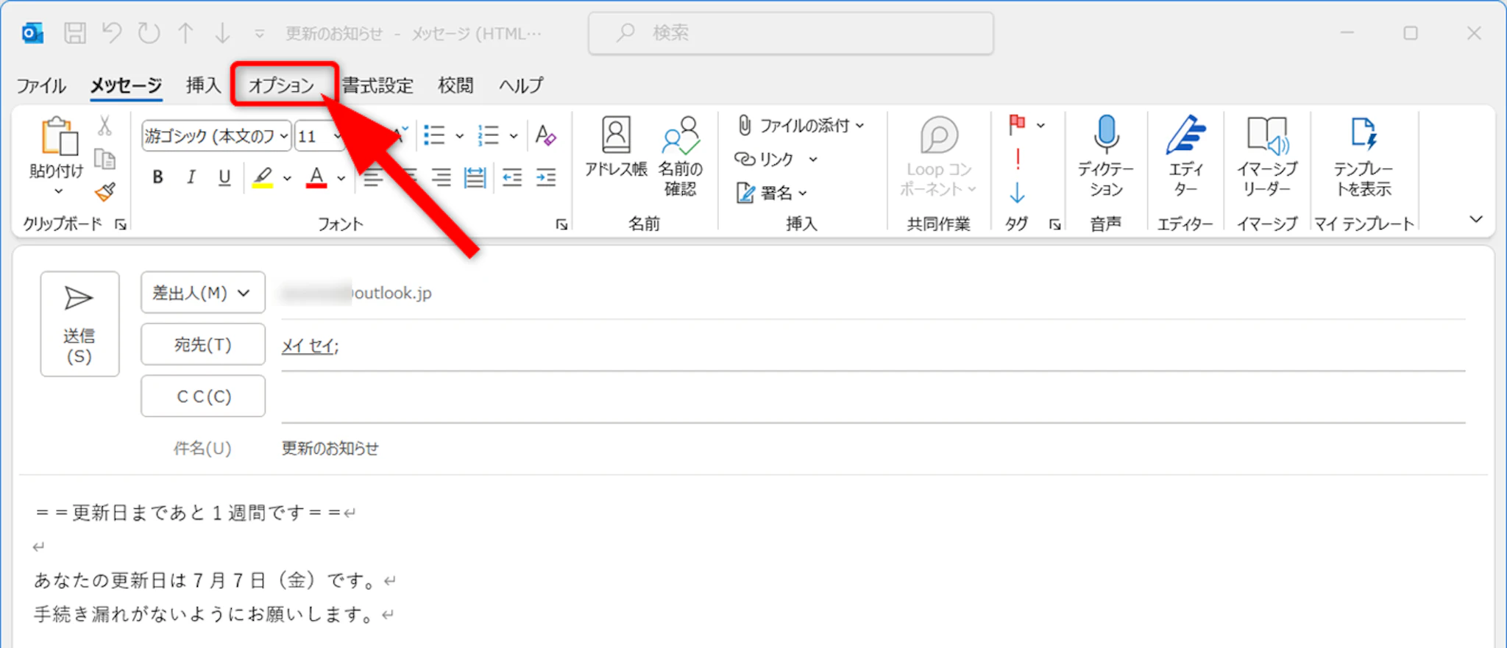1507x648 pixels.
Task: Select the Format Painter brush icon
Action: pos(105,192)
